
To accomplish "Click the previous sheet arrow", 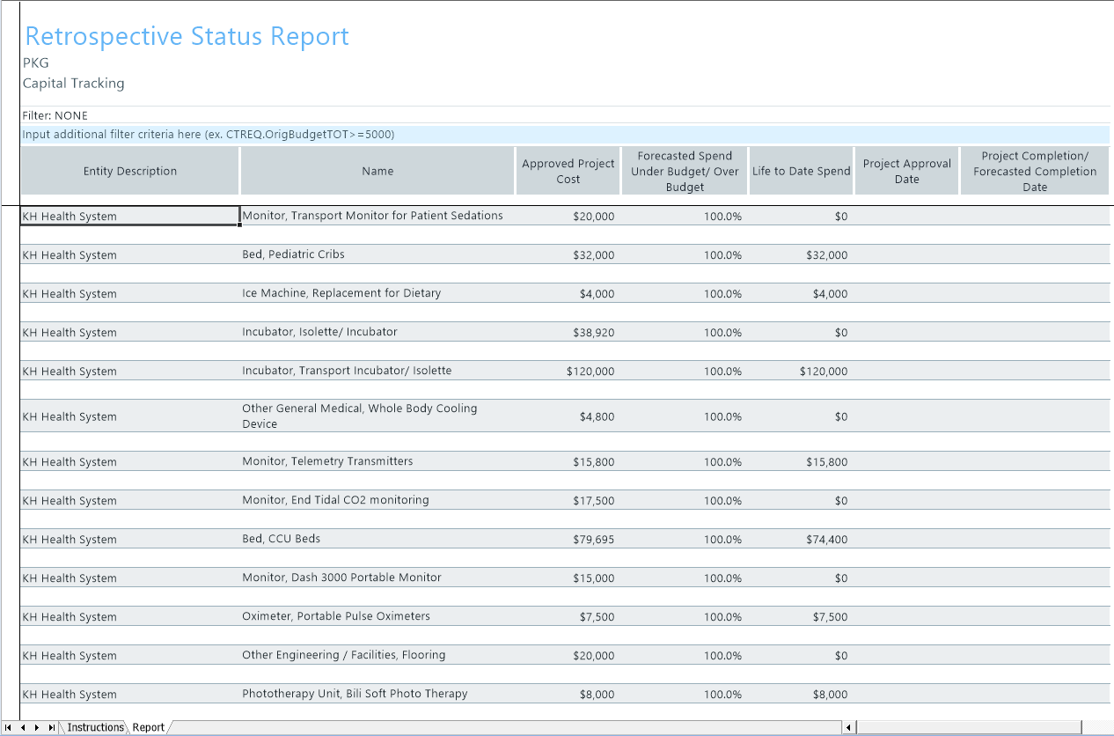I will tap(23, 727).
